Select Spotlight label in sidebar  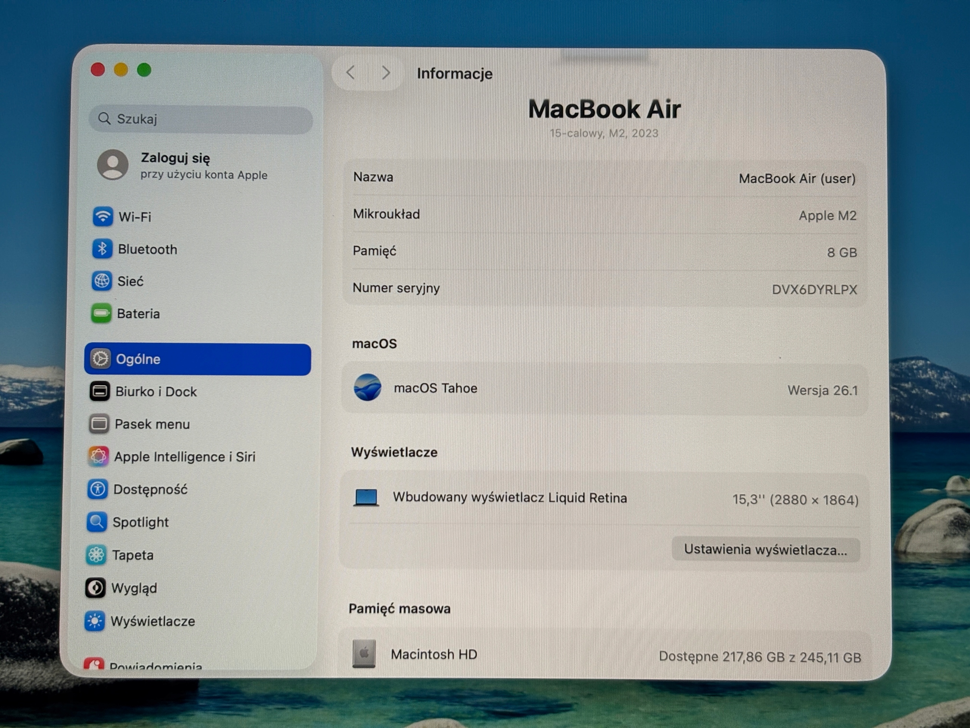(140, 522)
